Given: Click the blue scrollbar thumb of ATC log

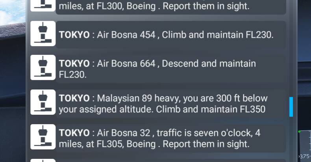Looking at the screenshot, I should [291, 106].
